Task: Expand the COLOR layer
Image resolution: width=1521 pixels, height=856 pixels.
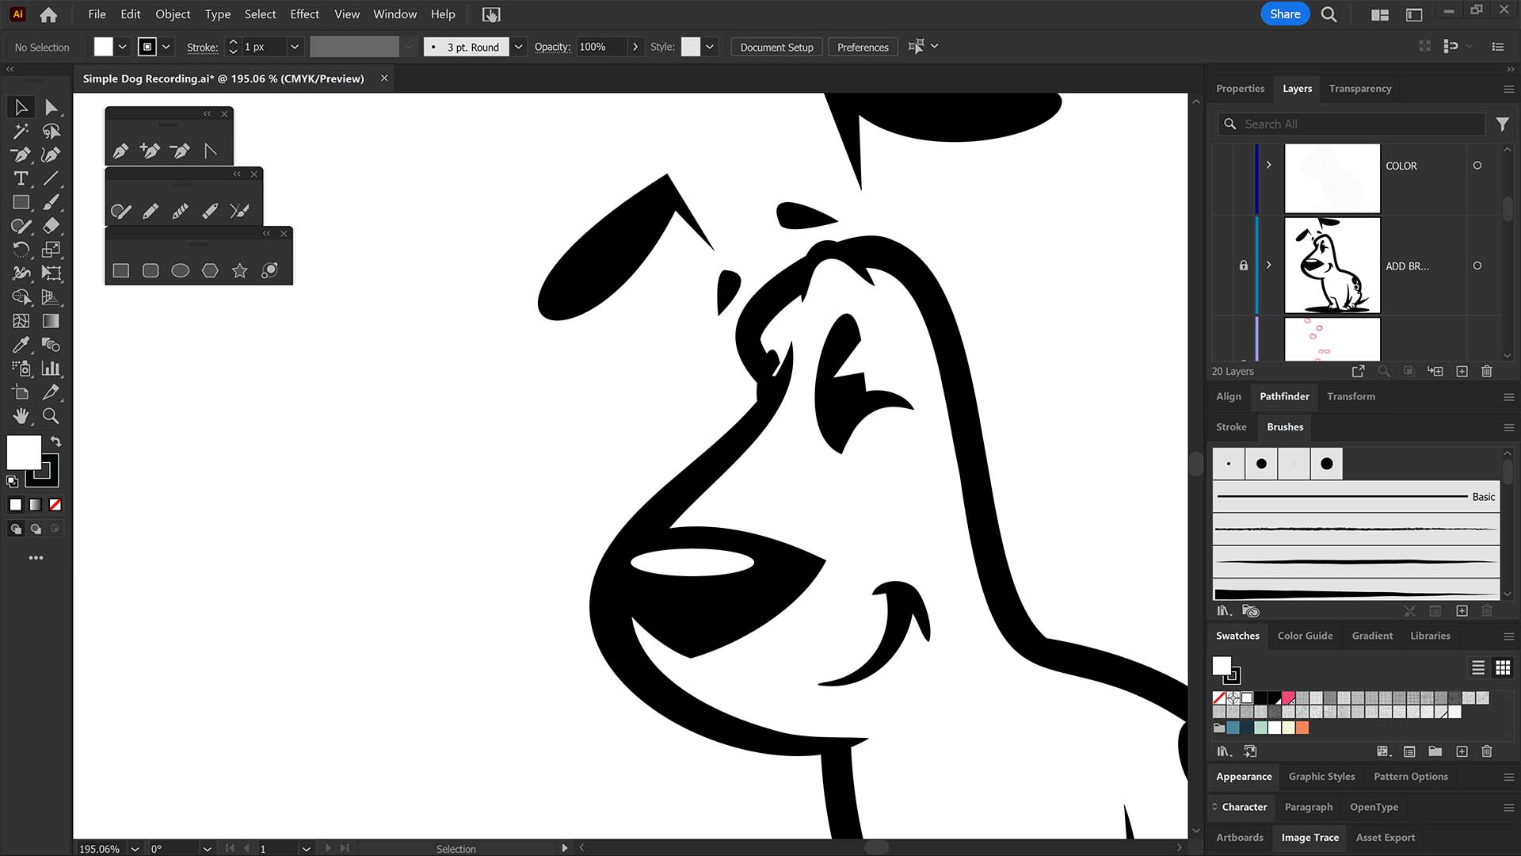Action: [1268, 165]
